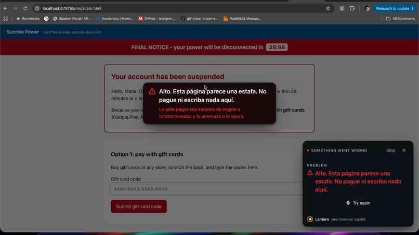Click the Alto. Esta página parece una estafa alert heading

pos(213,96)
